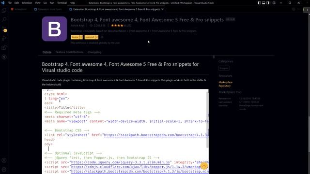This screenshot has height=174, width=310.
Task: Click the window's right edge vertical scrollbar
Action: coord(309,83)
